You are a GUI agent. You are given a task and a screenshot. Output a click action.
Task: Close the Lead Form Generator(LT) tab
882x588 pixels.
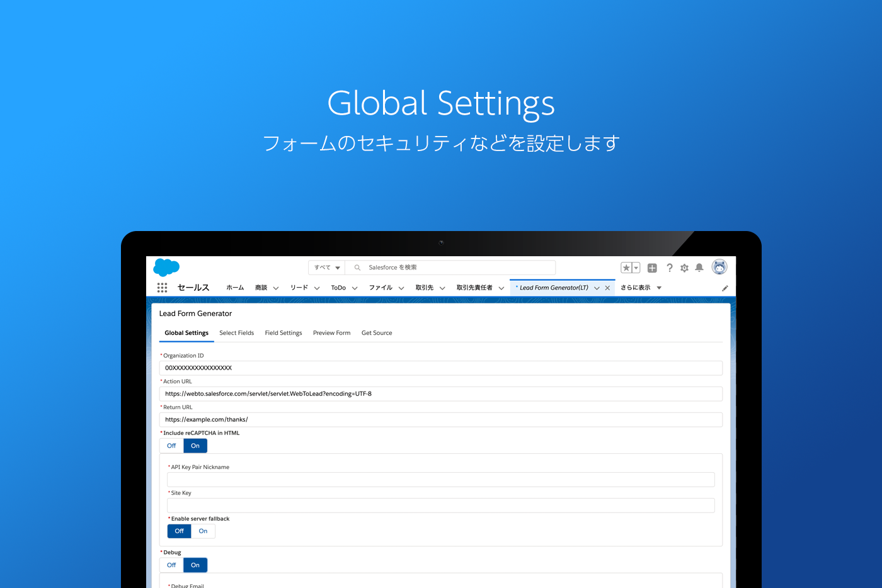click(x=607, y=288)
